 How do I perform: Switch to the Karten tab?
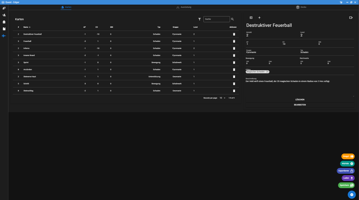(66, 7)
